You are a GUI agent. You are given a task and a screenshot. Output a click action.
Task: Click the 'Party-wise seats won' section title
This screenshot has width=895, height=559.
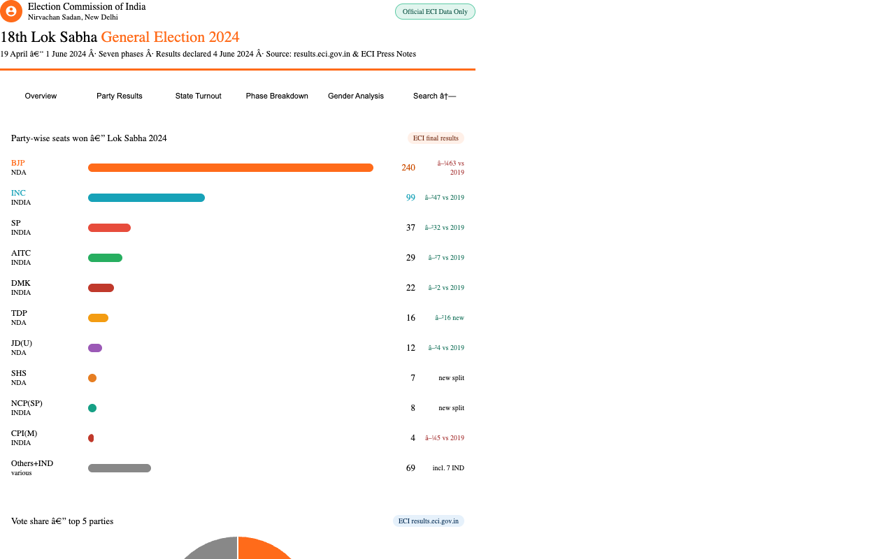pos(89,138)
